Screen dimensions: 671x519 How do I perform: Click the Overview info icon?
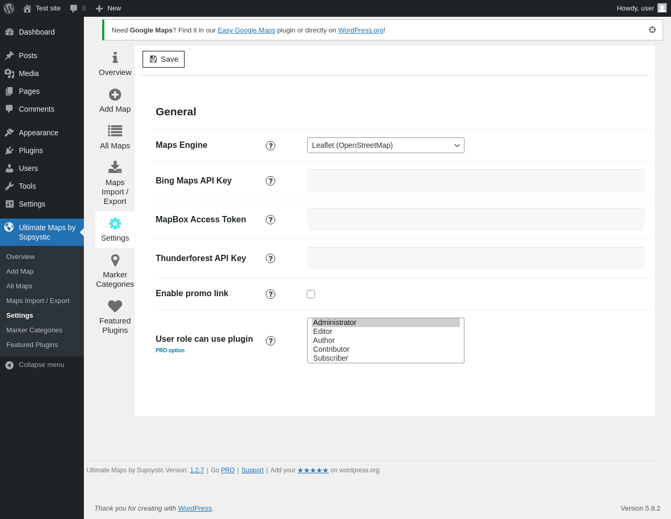point(115,58)
